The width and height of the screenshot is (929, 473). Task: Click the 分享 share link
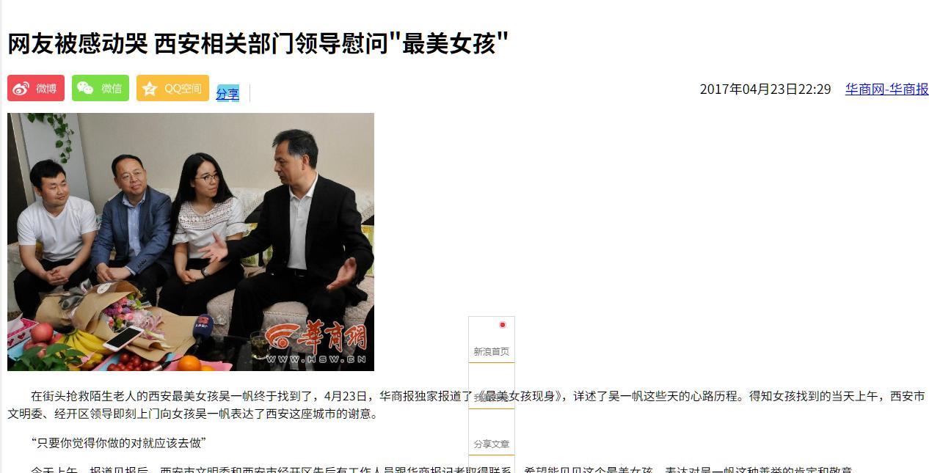pos(227,94)
